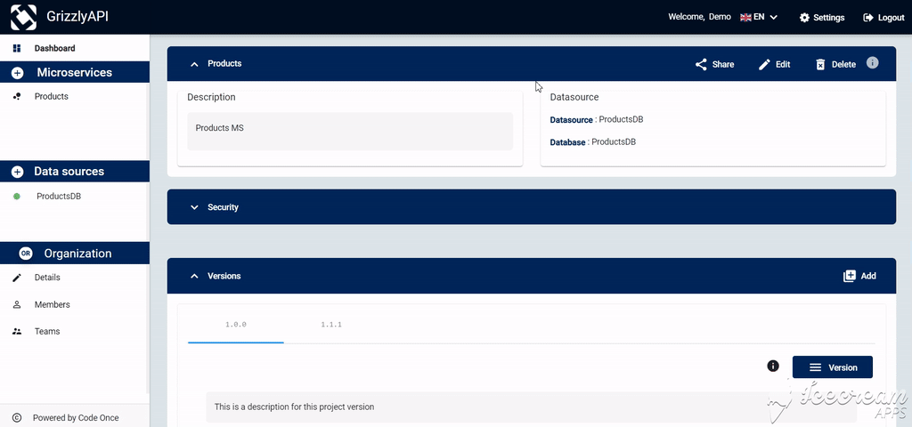This screenshot has width=912, height=427.
Task: Open organization Details
Action: tap(47, 278)
